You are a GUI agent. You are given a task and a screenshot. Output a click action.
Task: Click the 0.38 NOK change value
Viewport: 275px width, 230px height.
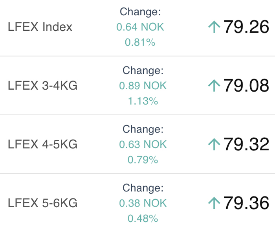coord(143,203)
